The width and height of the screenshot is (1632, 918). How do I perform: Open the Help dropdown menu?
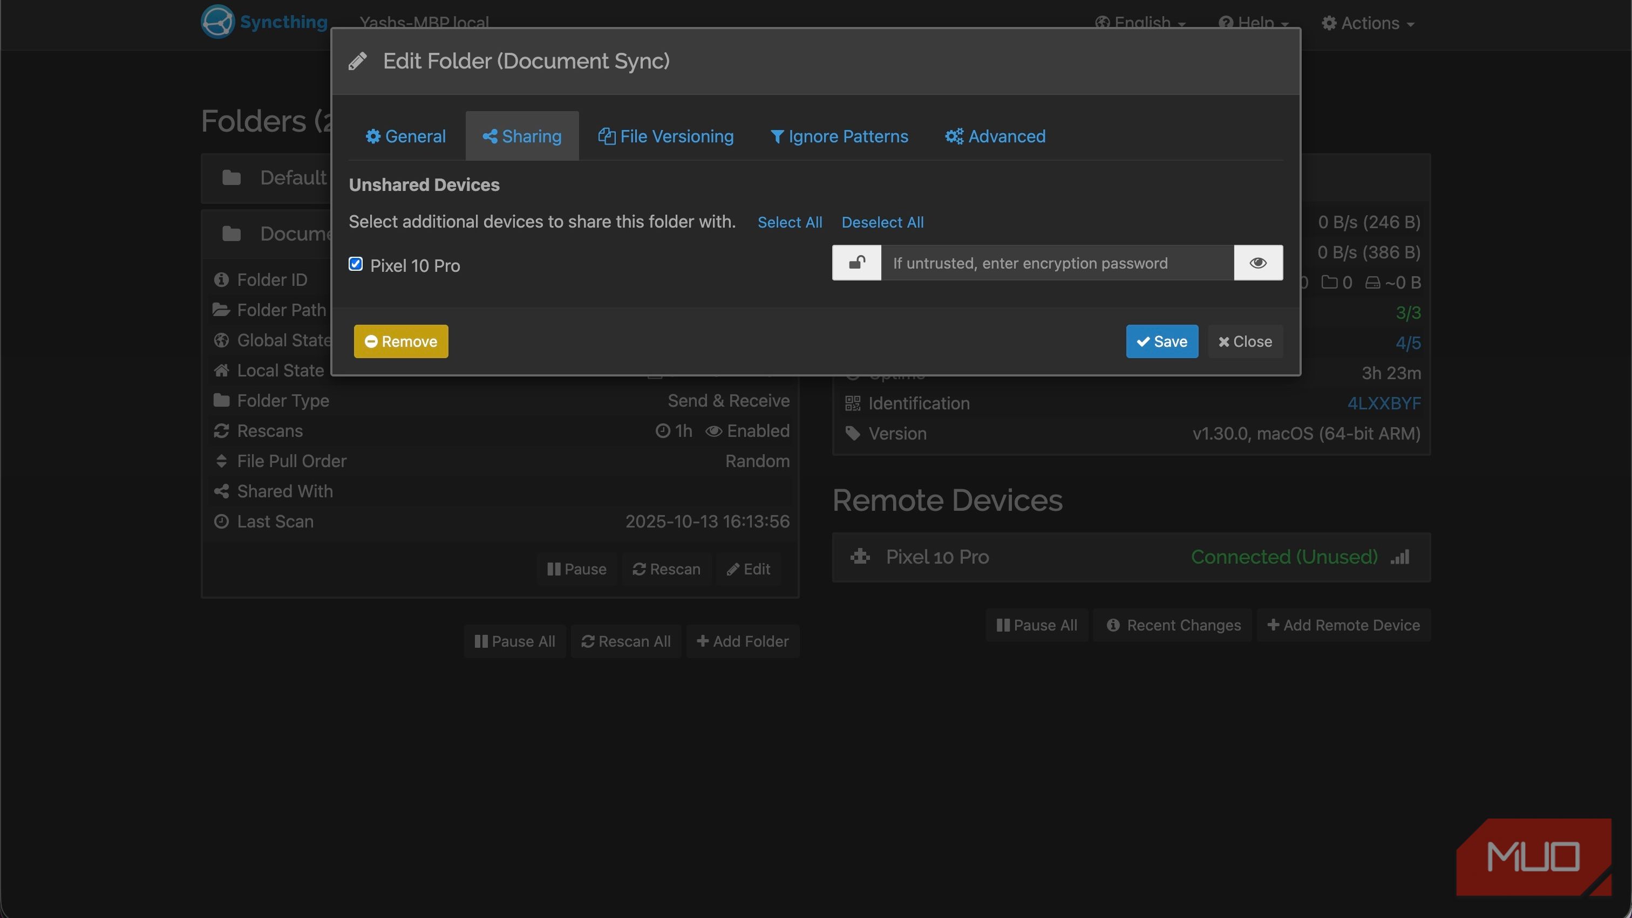pos(1253,23)
